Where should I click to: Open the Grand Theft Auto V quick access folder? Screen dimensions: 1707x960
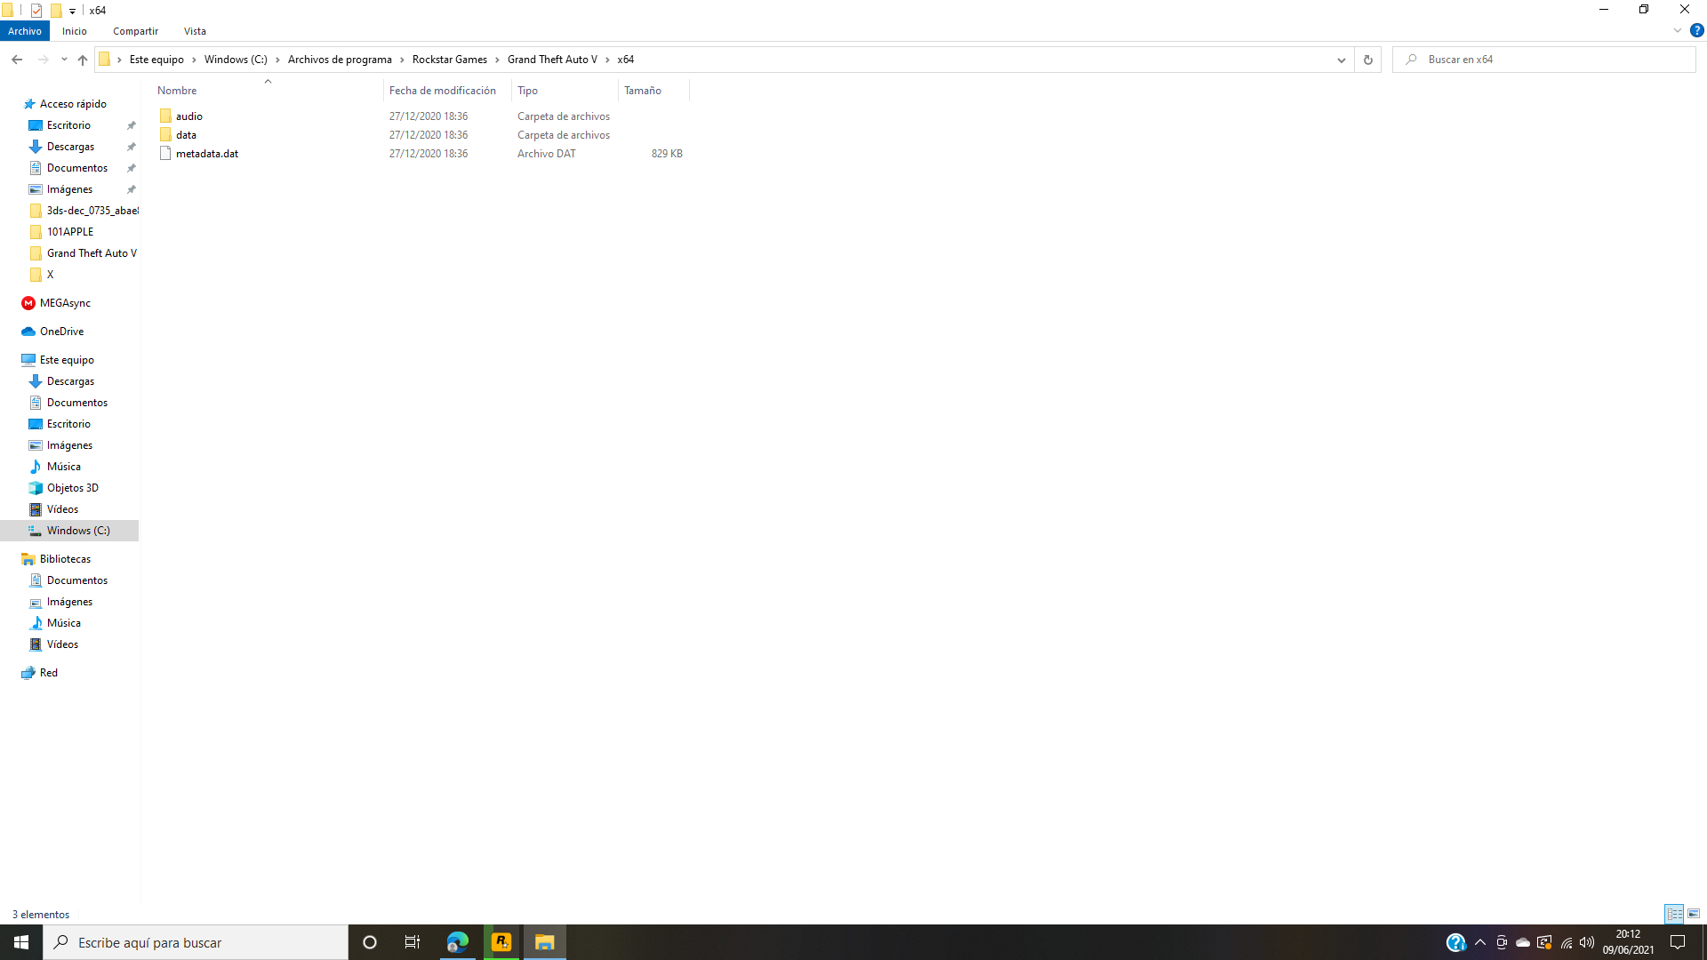(x=90, y=252)
